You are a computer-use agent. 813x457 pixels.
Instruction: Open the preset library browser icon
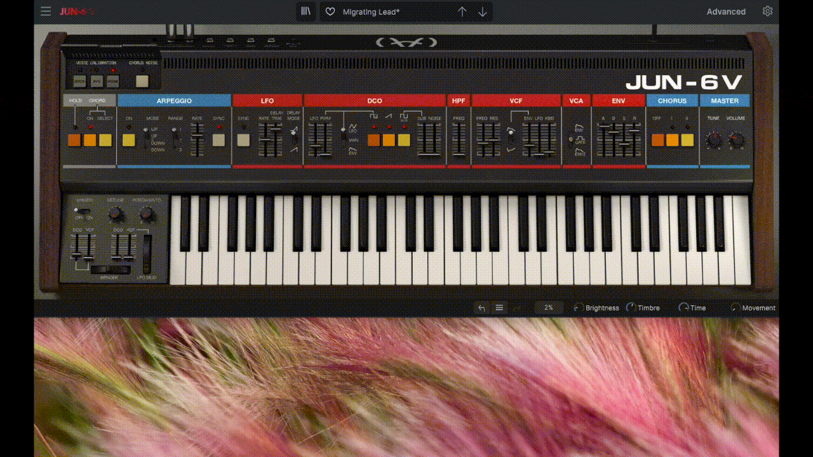pos(306,11)
